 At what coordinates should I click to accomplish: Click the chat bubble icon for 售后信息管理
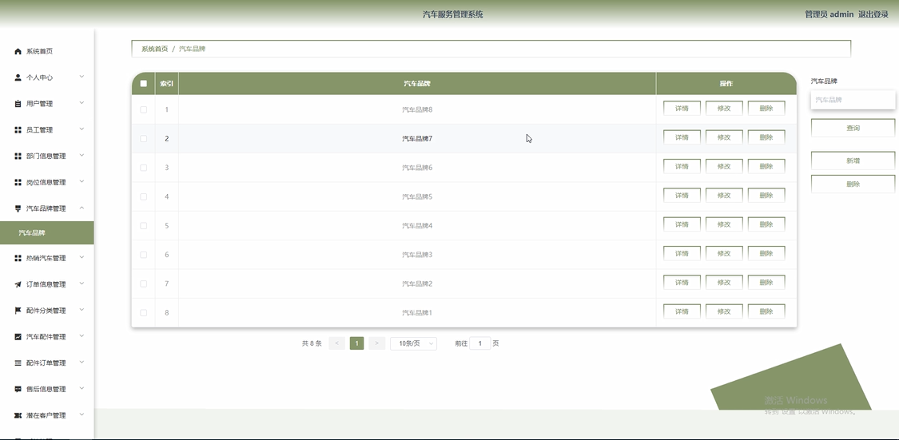coord(18,389)
